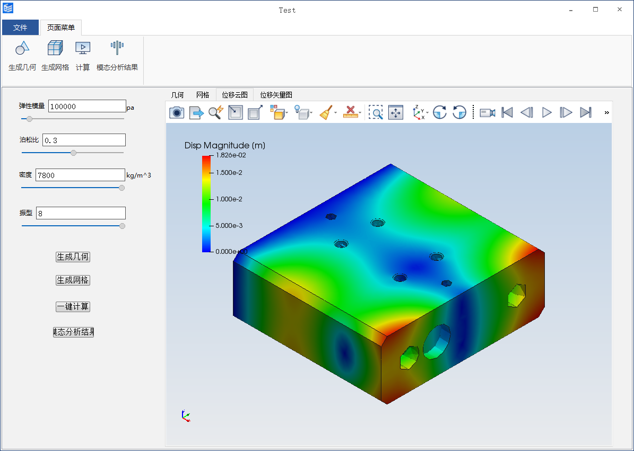The height and width of the screenshot is (451, 634).
Task: Click the 计算 ribbon icon
Action: pos(83,48)
